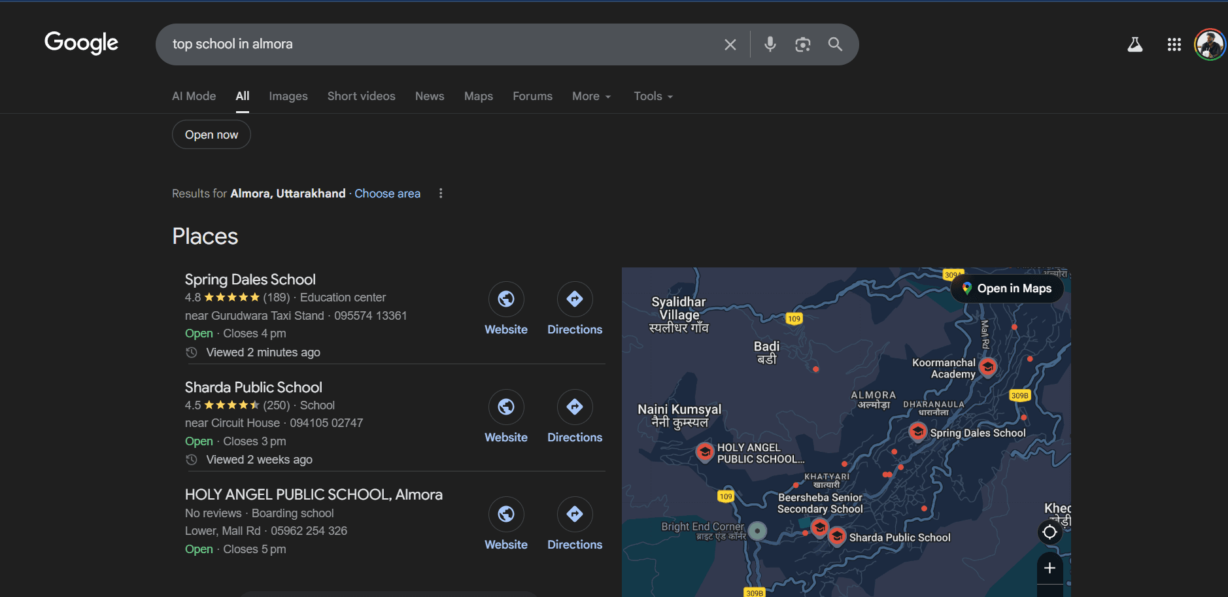This screenshot has width=1228, height=597.
Task: Click the search magnifier icon
Action: pyautogui.click(x=835, y=44)
